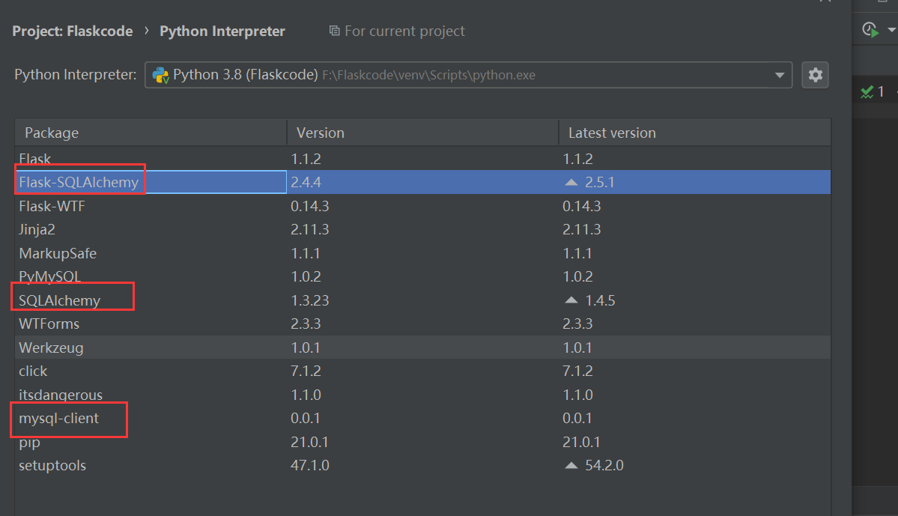Select the MarkupSafe package row
Image resolution: width=898 pixels, height=516 pixels.
coord(422,253)
